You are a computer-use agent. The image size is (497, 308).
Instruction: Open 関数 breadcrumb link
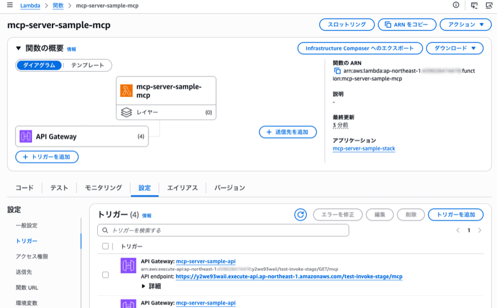pyautogui.click(x=58, y=6)
